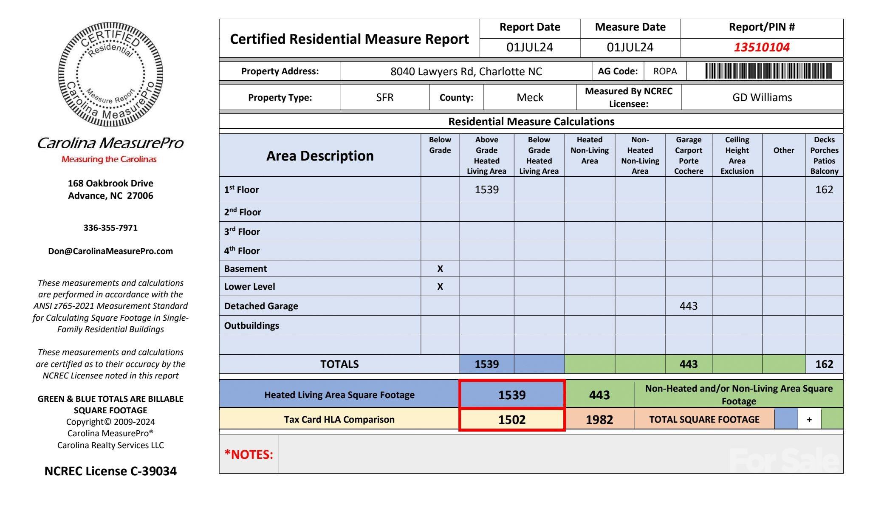Click the For Sale watermark in notes corner
The height and width of the screenshot is (528, 870).
(x=784, y=460)
